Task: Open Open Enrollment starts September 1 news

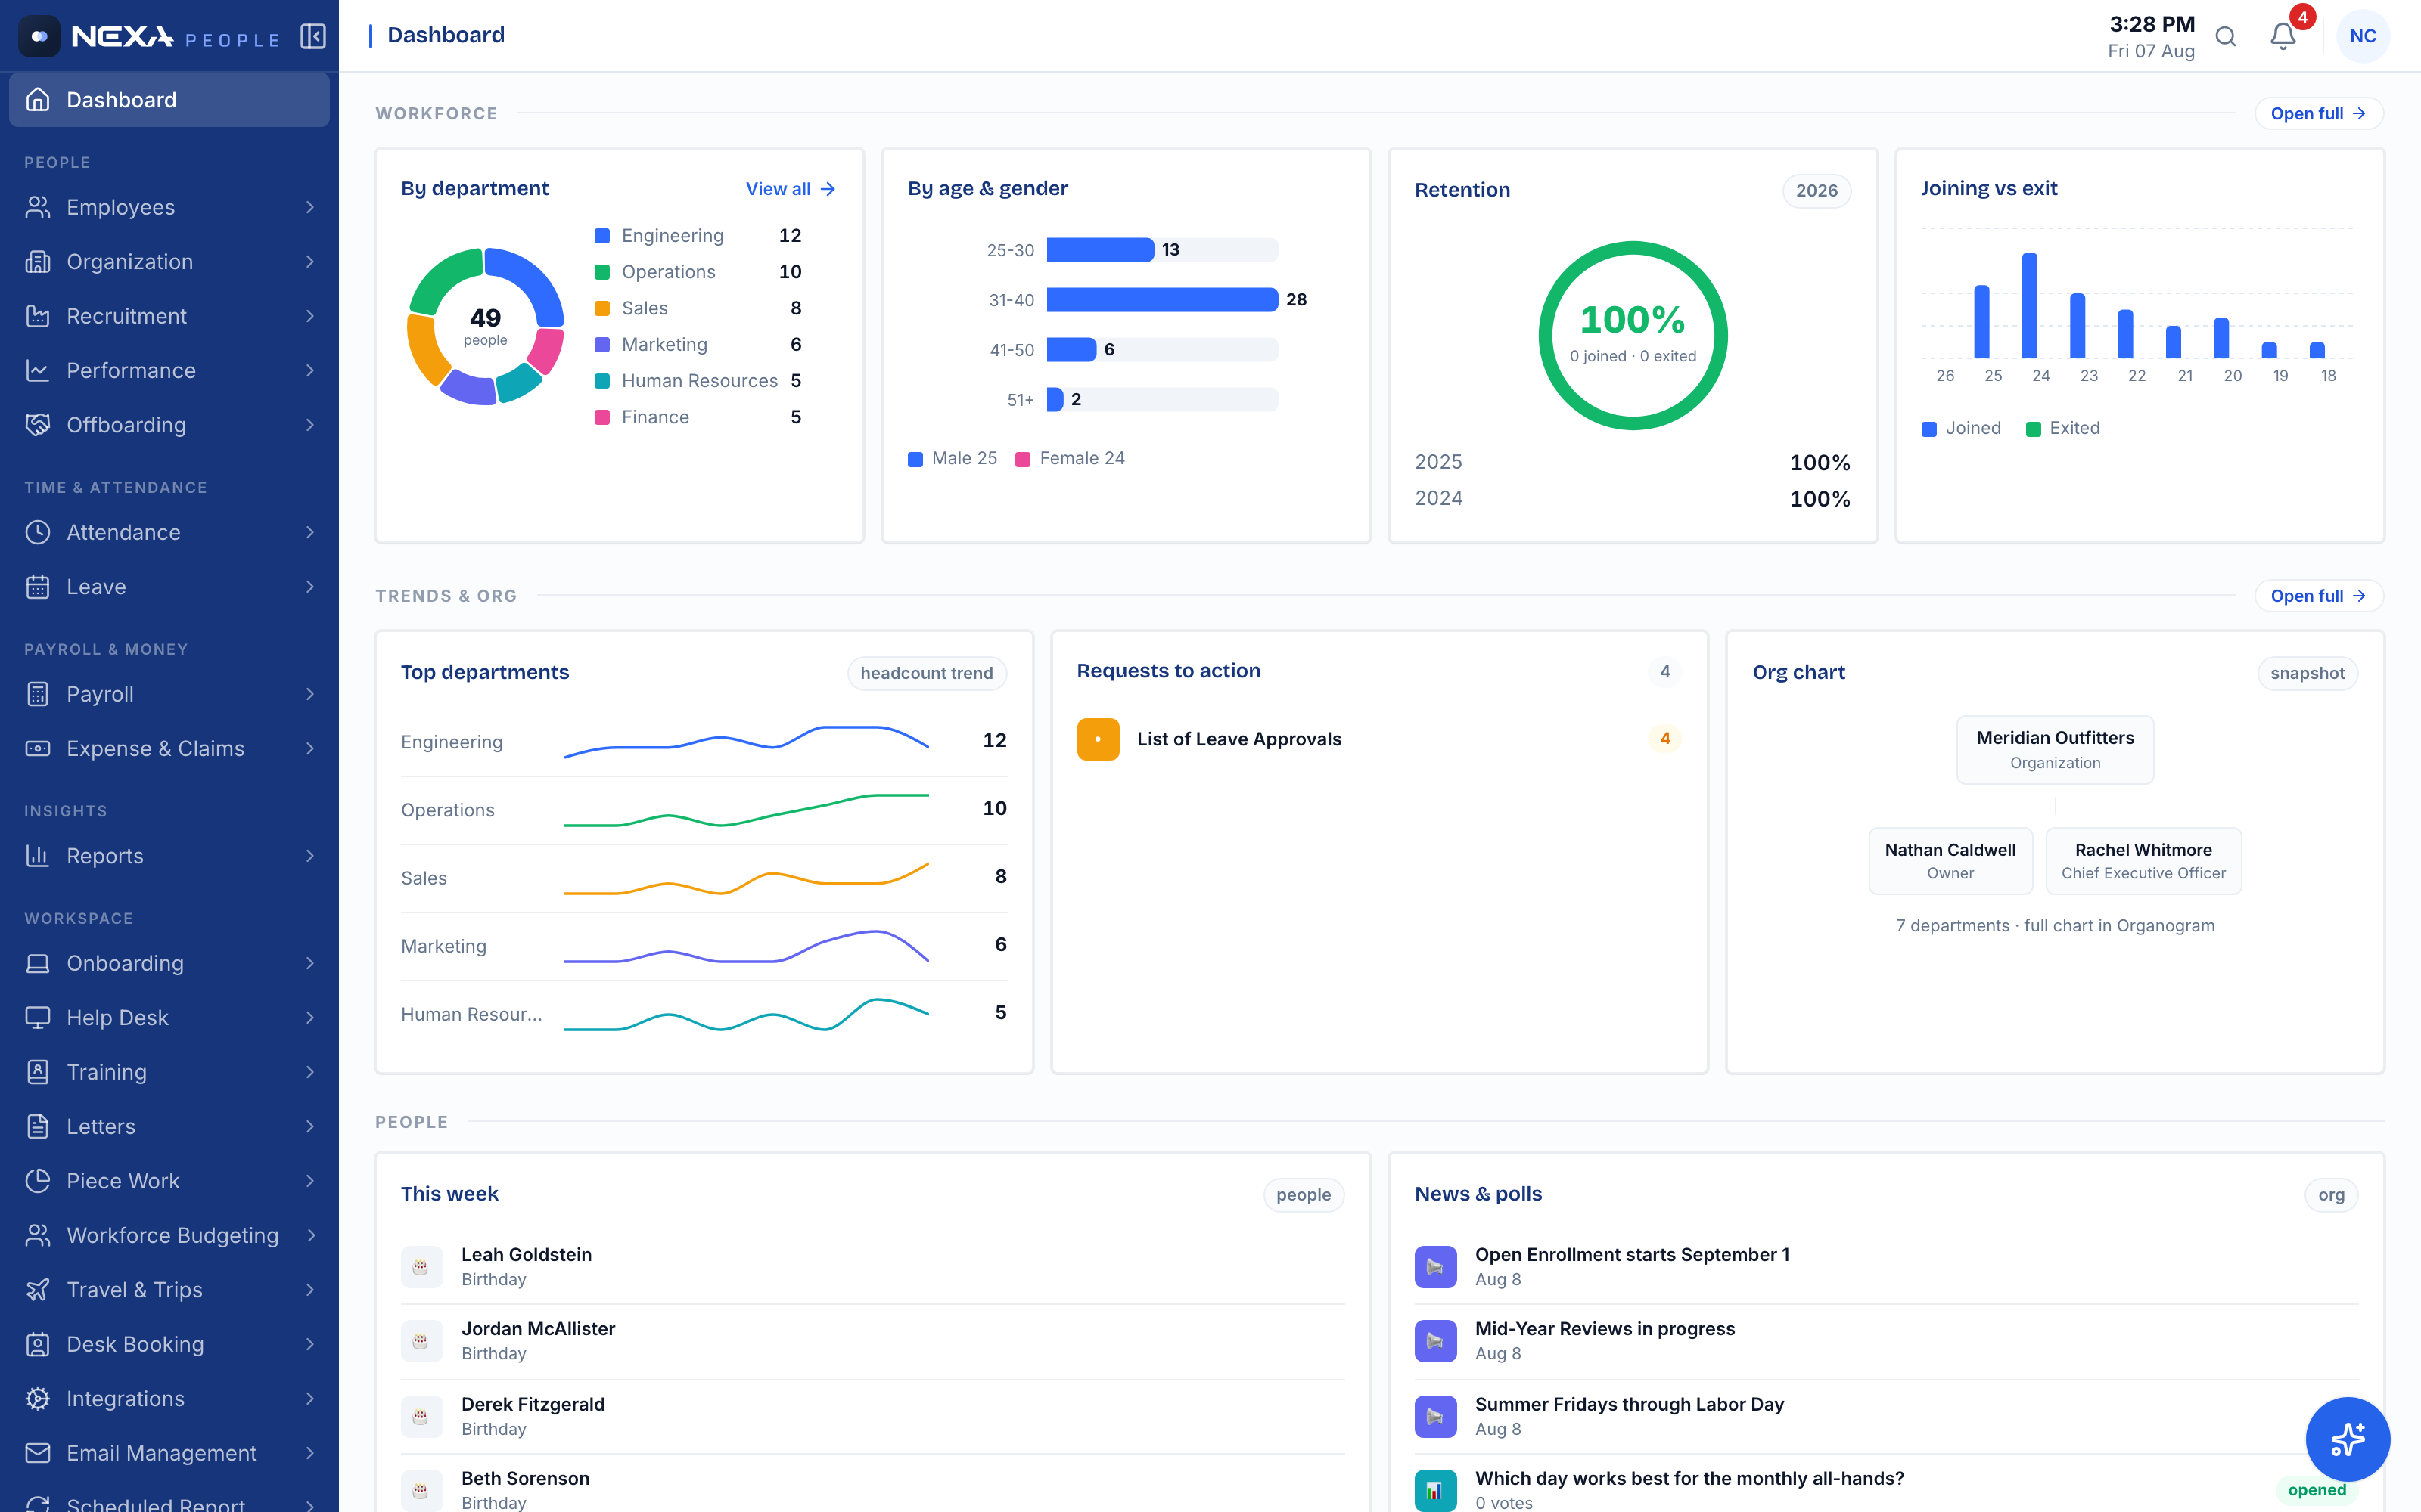Action: pos(1886,1266)
